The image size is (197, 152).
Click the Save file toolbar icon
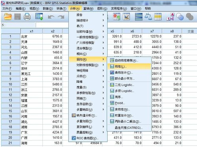pos(17,16)
